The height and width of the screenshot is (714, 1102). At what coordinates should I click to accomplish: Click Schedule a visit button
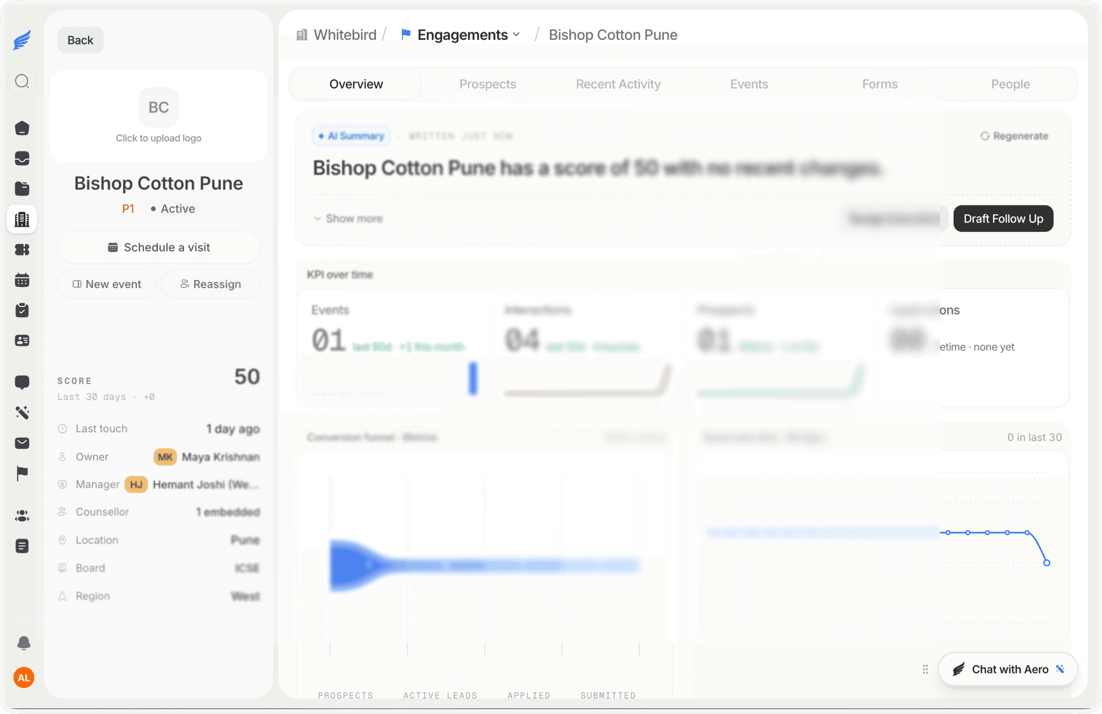pos(158,247)
